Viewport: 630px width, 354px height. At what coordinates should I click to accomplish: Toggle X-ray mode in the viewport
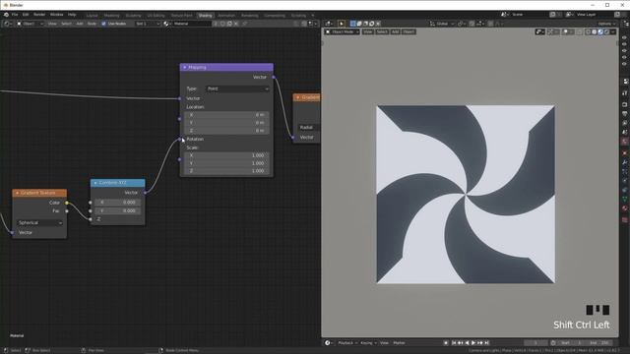pyautogui.click(x=579, y=31)
